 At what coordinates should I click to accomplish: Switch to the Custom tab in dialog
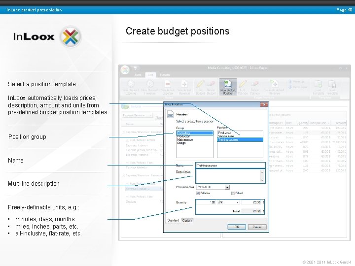[187, 220]
